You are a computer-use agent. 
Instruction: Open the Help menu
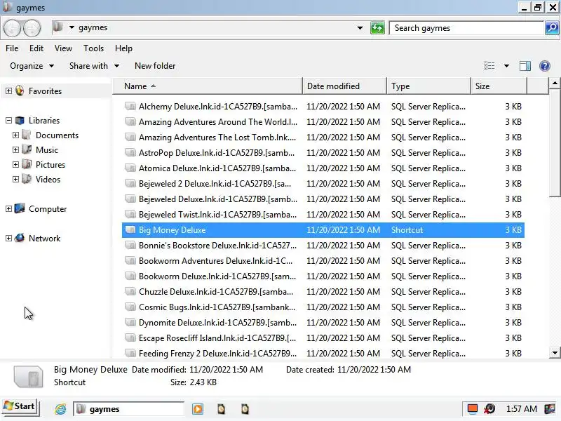pyautogui.click(x=123, y=48)
